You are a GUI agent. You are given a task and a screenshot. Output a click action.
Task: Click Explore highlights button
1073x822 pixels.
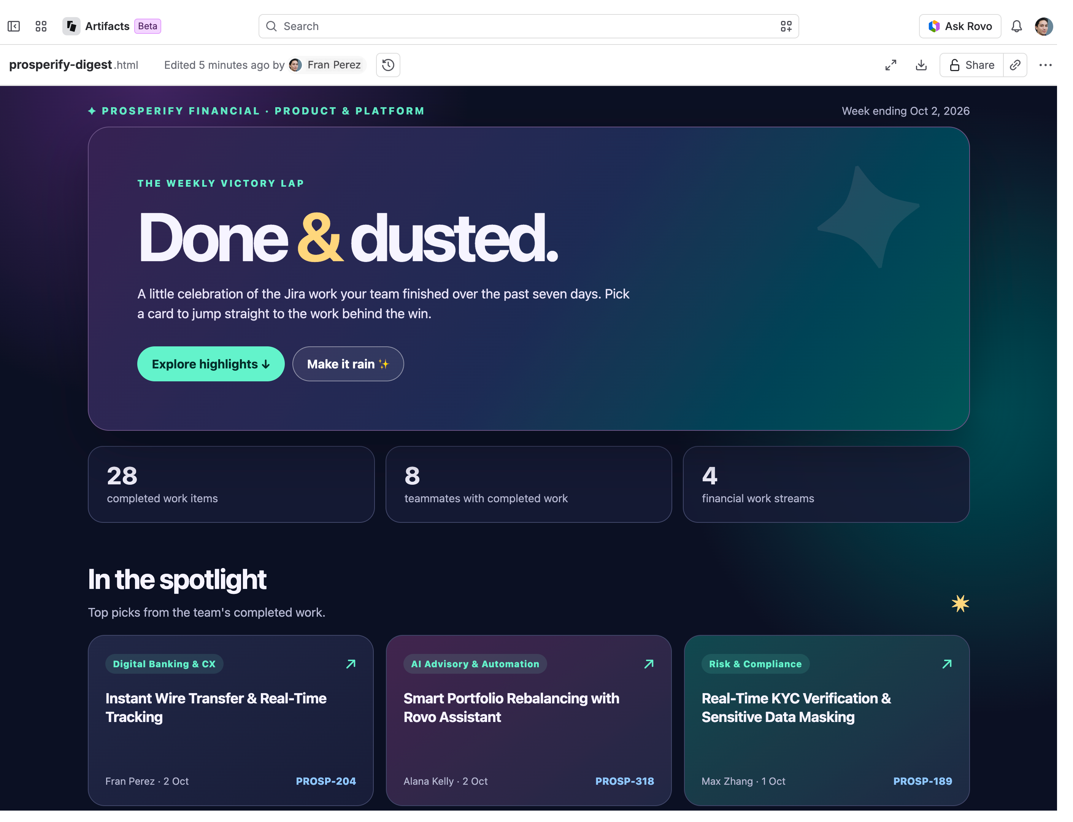coord(211,364)
